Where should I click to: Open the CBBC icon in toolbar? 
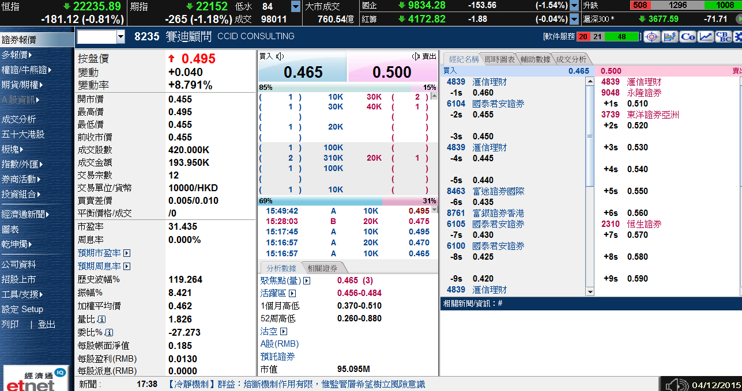point(723,37)
